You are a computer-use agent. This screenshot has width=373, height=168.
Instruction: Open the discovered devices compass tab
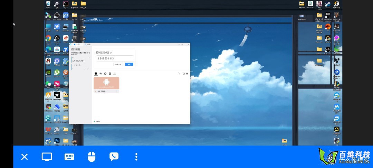click(105, 74)
